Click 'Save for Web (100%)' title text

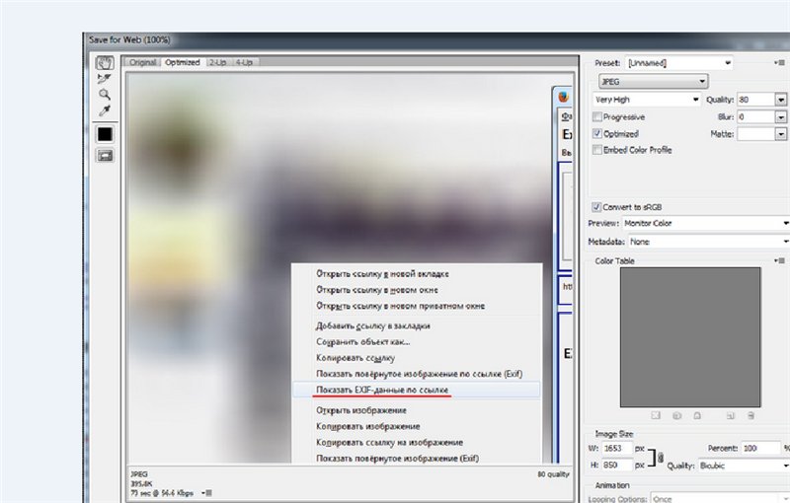pos(129,39)
